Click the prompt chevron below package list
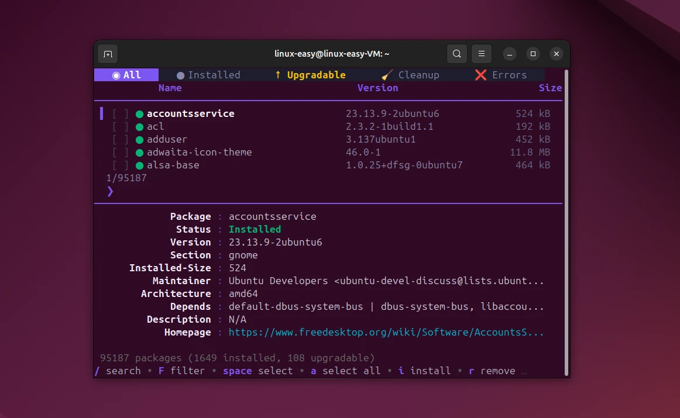The image size is (680, 418). (110, 191)
